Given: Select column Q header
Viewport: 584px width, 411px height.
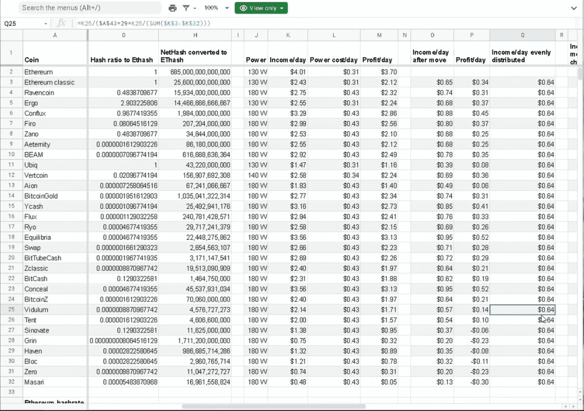Looking at the screenshot, I should pyautogui.click(x=522, y=35).
